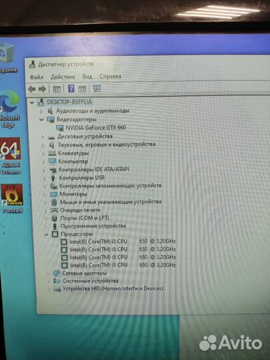Viewport: 270px width, 360px height.
Task: Select the Сетевые адаптеры category
Action: click(85, 273)
